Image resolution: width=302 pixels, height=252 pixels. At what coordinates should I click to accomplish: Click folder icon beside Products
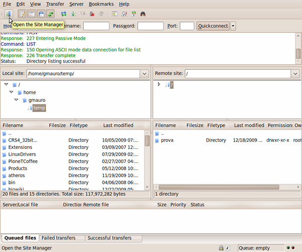coord(4,168)
